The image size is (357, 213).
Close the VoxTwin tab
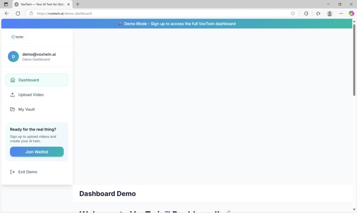tap(69, 4)
